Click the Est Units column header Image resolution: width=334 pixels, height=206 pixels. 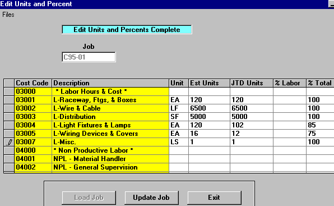[x=209, y=83]
